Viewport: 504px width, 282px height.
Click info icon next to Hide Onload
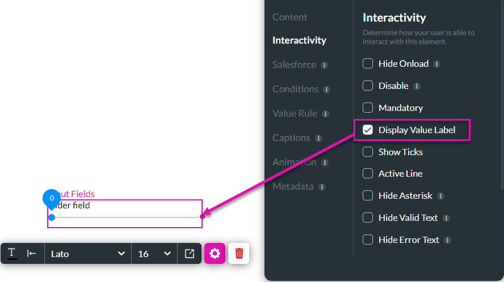pyautogui.click(x=436, y=64)
